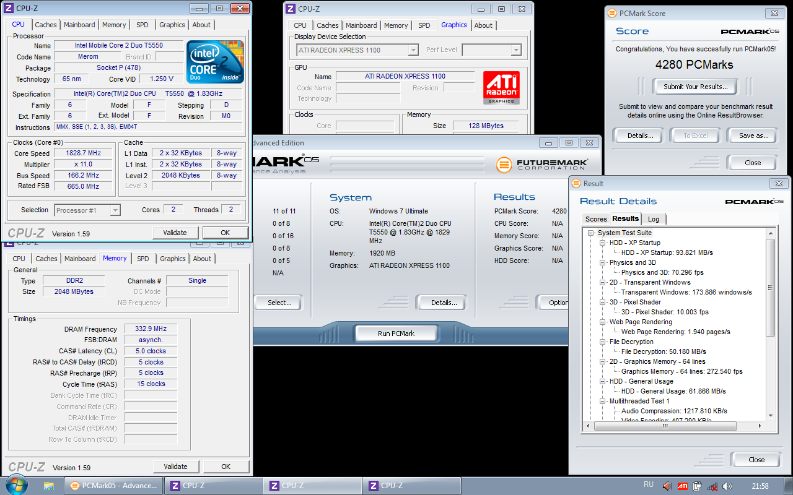Image resolution: width=793 pixels, height=495 pixels.
Task: Collapse the 3D - Pixel Shader node
Action: coord(603,302)
